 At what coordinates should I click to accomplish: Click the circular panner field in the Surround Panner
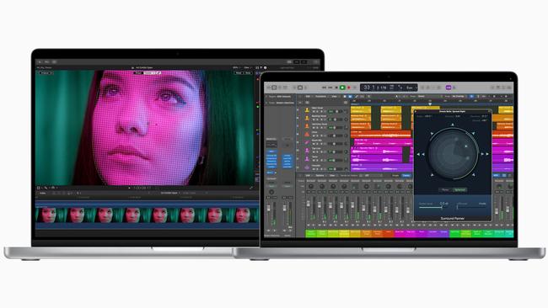[x=453, y=154]
